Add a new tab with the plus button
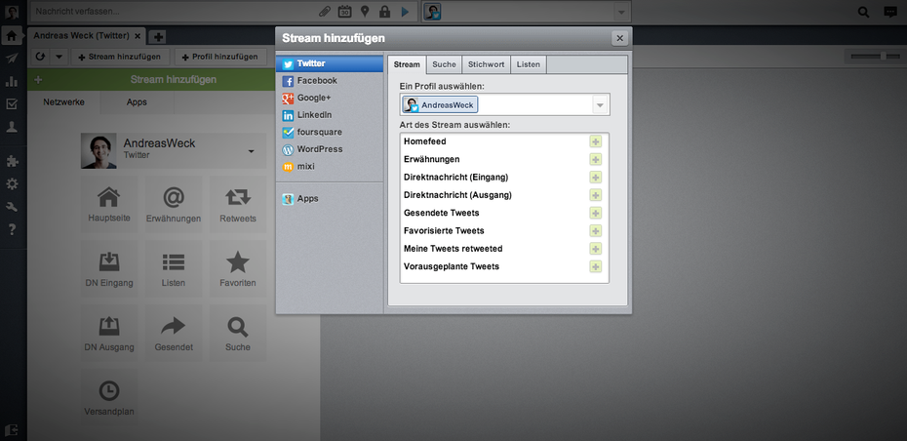Image resolution: width=907 pixels, height=441 pixels. (157, 36)
